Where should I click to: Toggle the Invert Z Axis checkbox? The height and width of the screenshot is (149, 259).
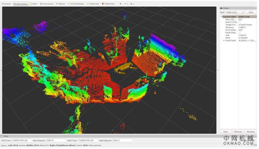pos(240,22)
